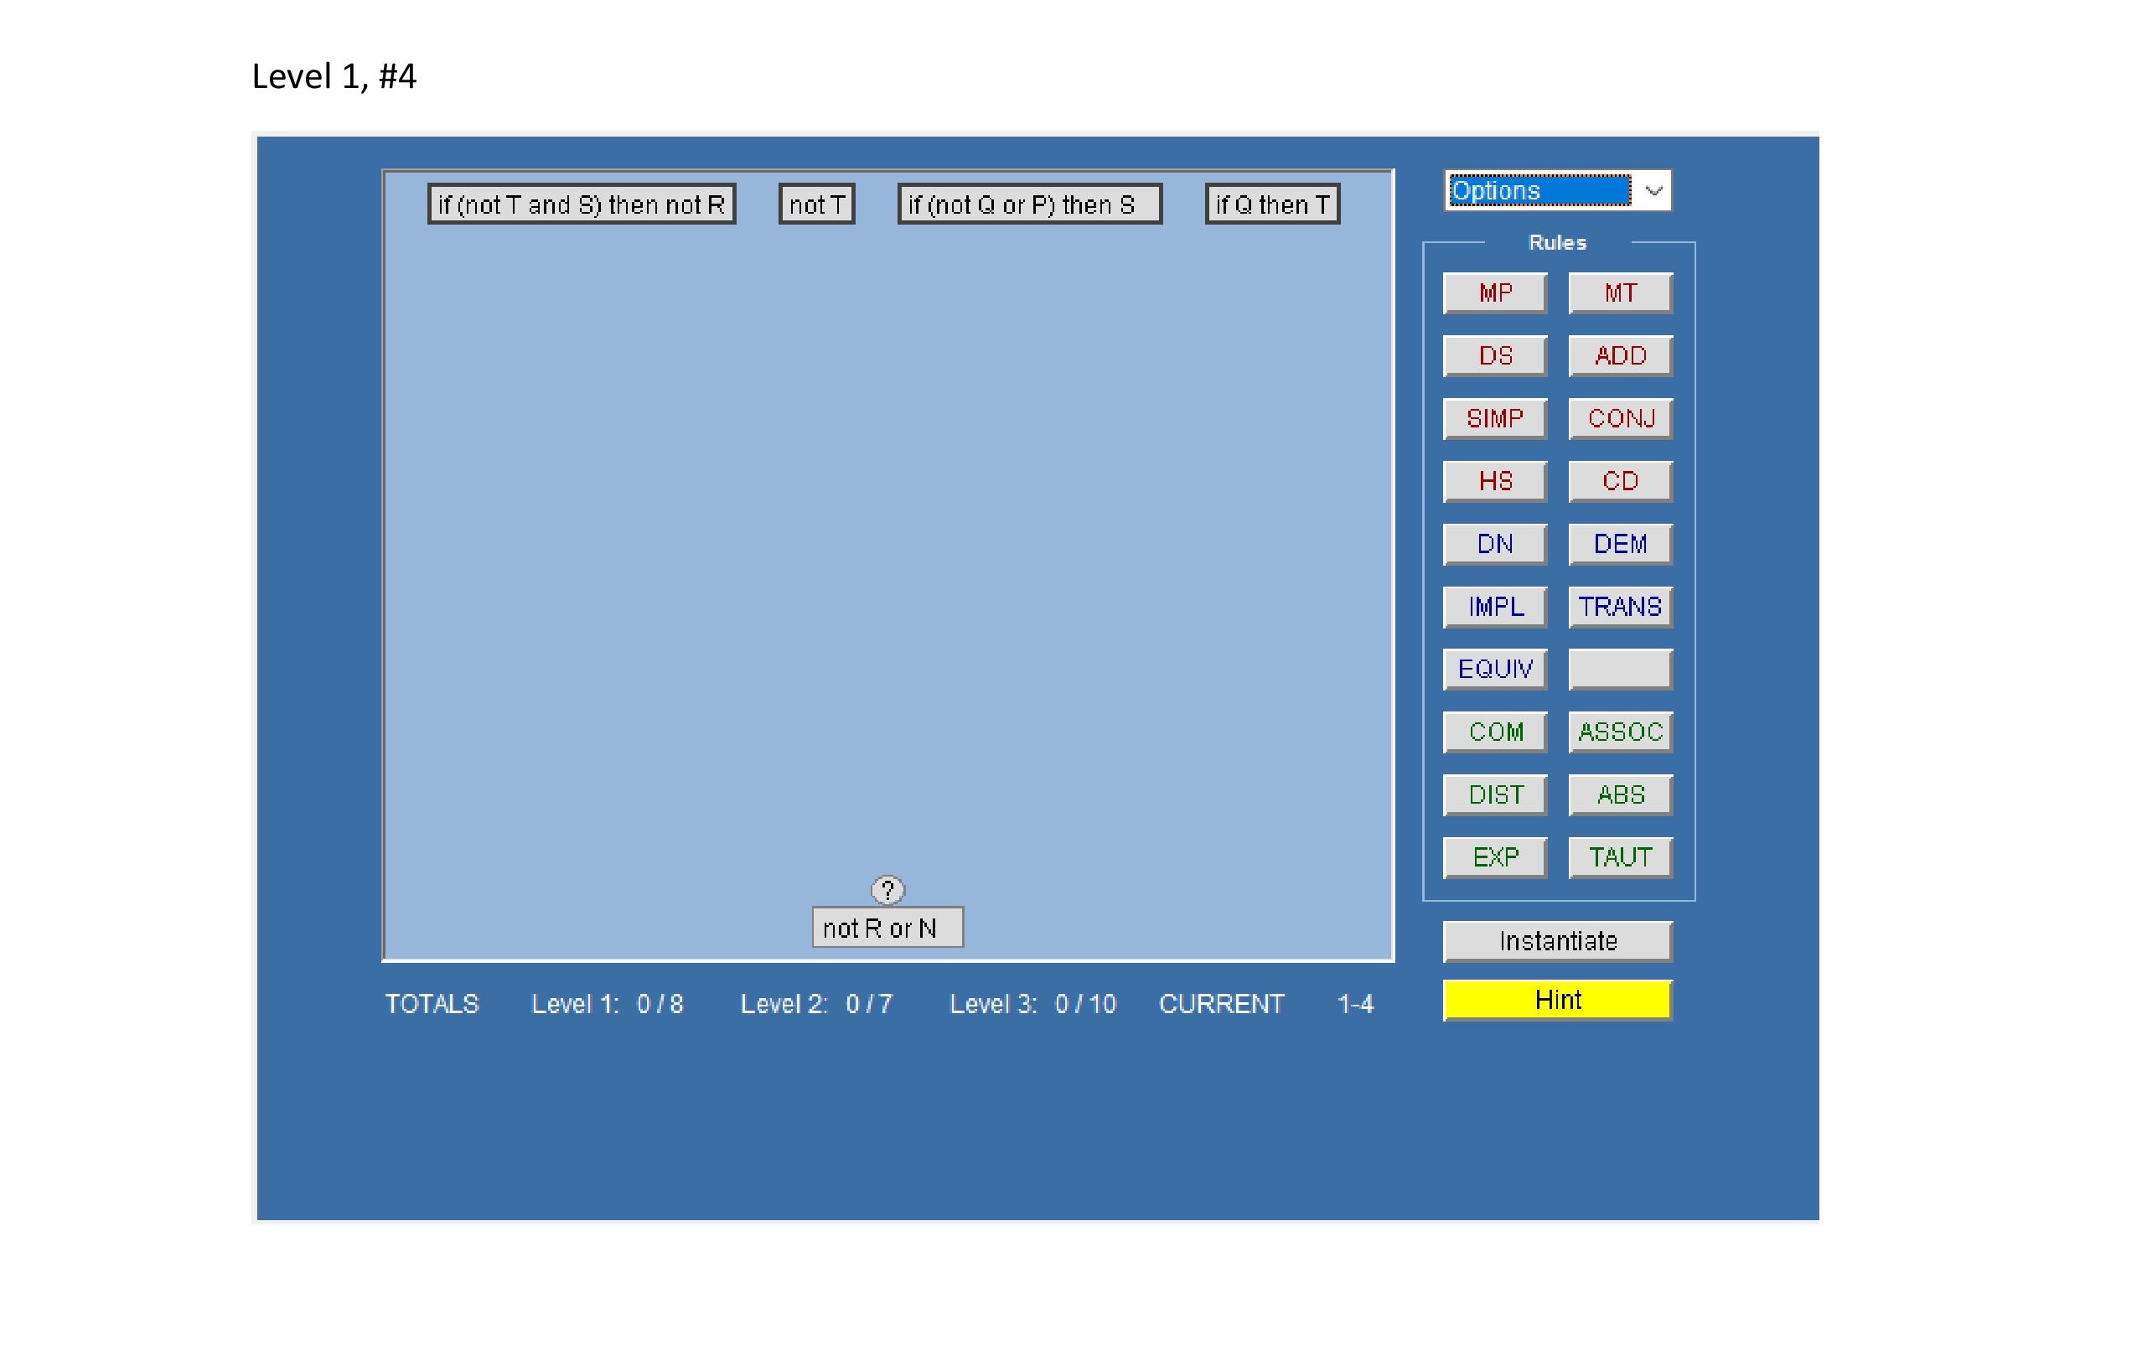
Task: Click the CONJ rule button
Action: pos(1620,418)
